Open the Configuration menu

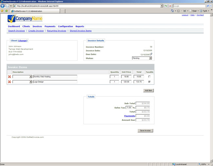coord(66,26)
